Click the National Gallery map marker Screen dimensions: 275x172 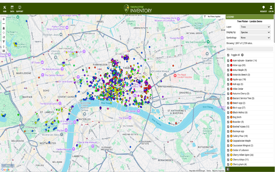[x=60, y=103]
